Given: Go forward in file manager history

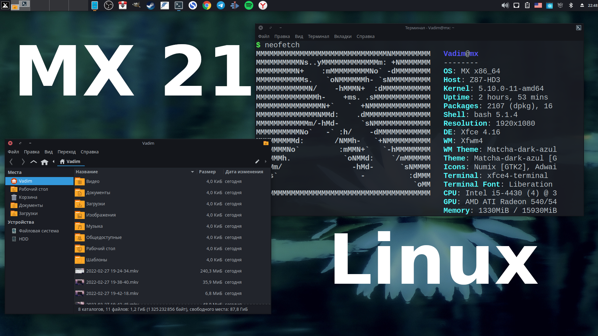Looking at the screenshot, I should (x=23, y=161).
